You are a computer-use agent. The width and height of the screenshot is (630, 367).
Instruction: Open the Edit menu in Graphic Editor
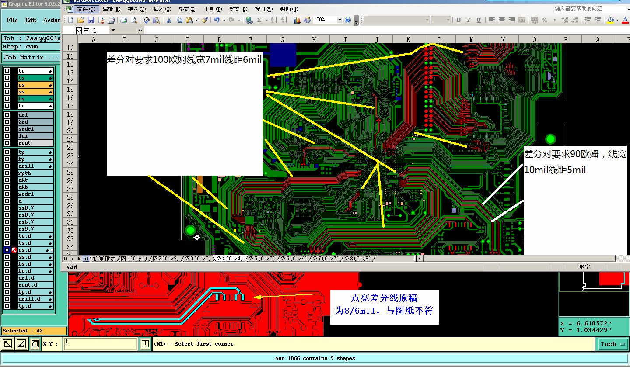coord(31,20)
